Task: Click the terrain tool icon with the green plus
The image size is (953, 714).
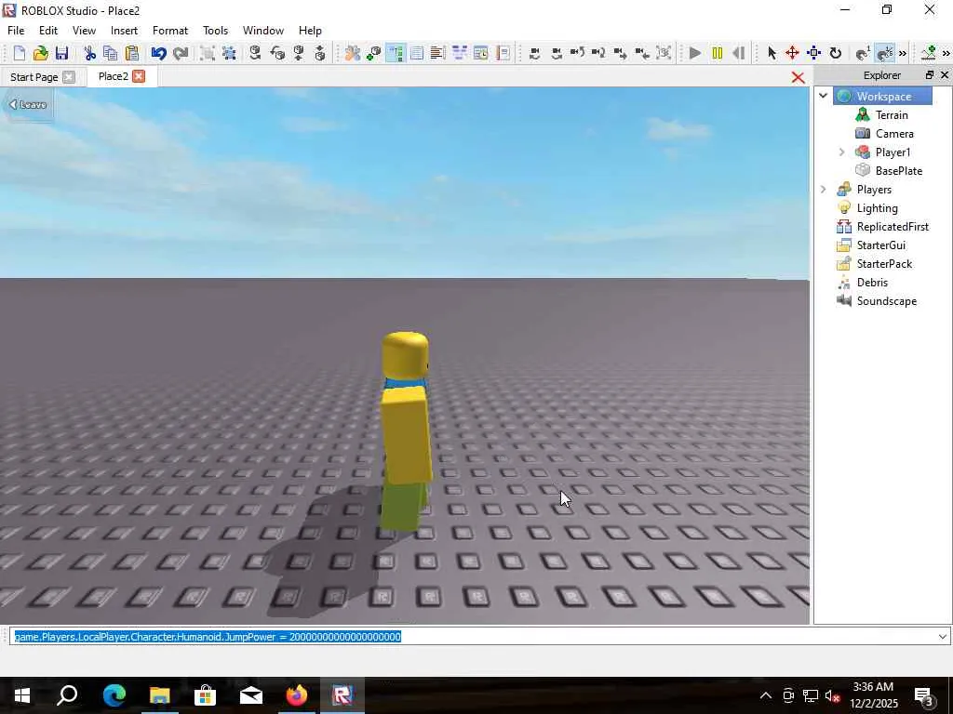Action: [x=928, y=53]
